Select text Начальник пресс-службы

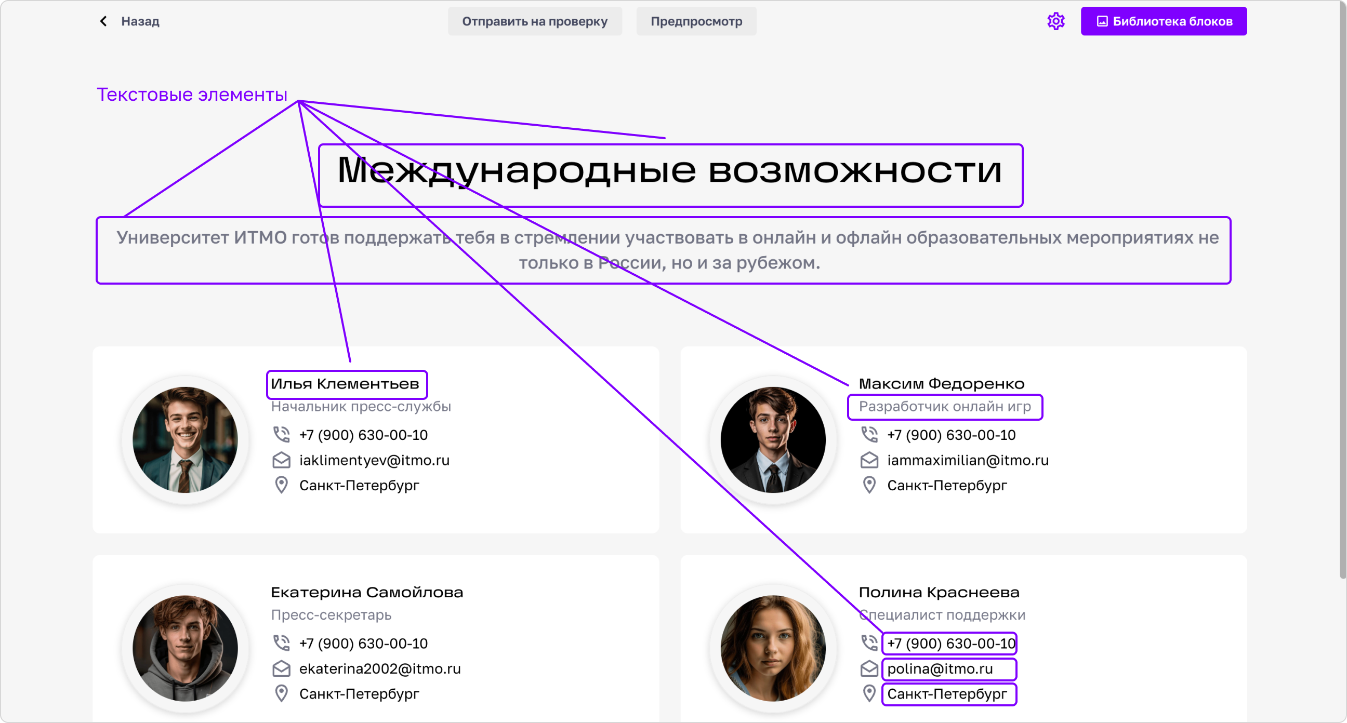[361, 406]
